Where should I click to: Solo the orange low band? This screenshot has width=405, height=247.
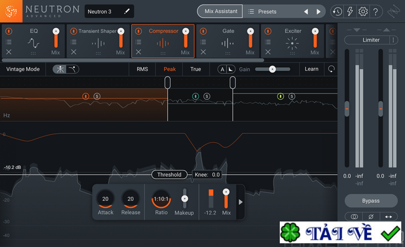click(97, 96)
